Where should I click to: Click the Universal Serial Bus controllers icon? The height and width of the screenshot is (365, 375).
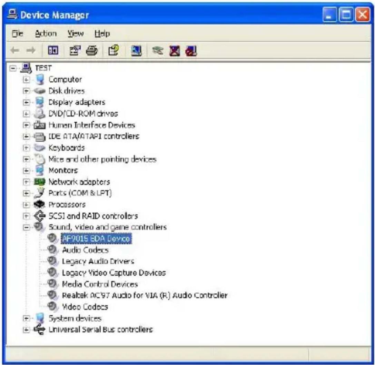[x=39, y=329]
